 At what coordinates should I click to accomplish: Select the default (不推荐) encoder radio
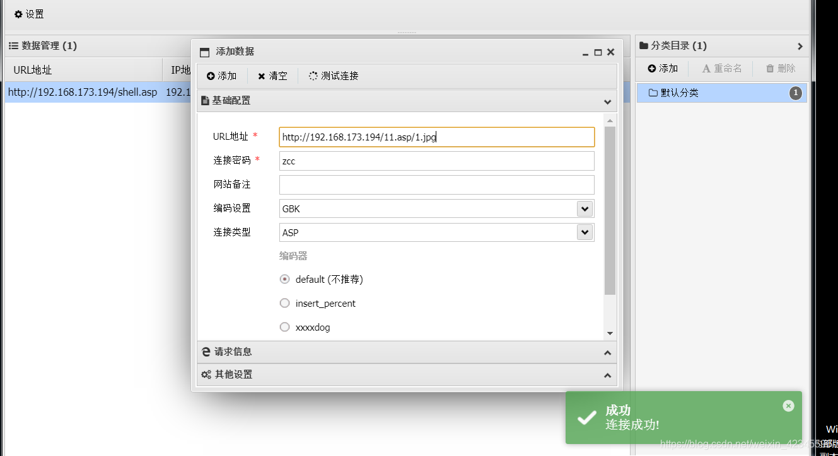pyautogui.click(x=284, y=279)
